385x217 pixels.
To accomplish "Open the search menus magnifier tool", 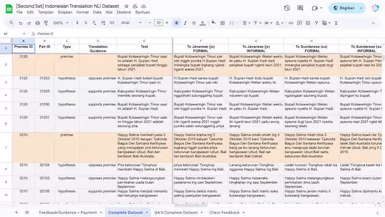I will tap(12, 23).
